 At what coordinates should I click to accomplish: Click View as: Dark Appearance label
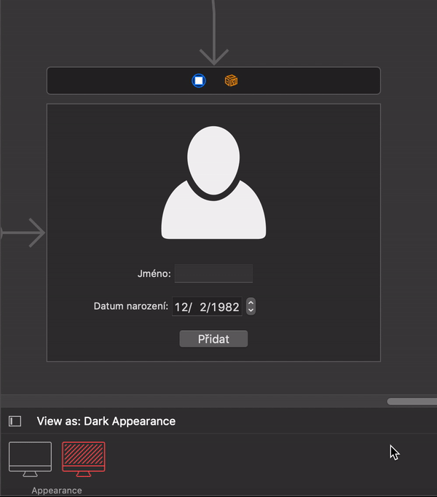106,421
